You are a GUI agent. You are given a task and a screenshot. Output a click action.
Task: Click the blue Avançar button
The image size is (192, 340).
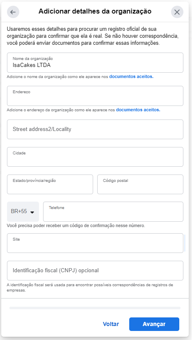point(154,324)
